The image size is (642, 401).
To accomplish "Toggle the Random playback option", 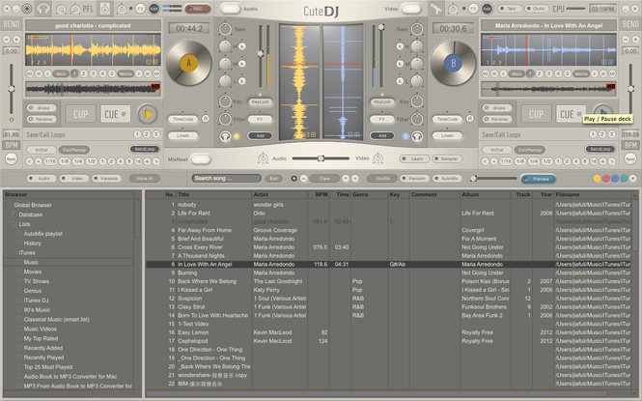I will coord(415,179).
